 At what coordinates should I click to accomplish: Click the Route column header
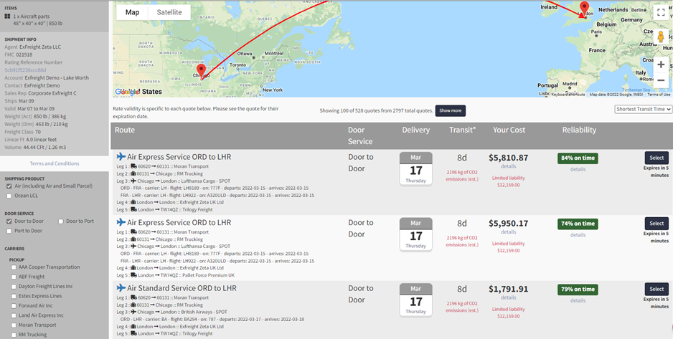tap(124, 130)
